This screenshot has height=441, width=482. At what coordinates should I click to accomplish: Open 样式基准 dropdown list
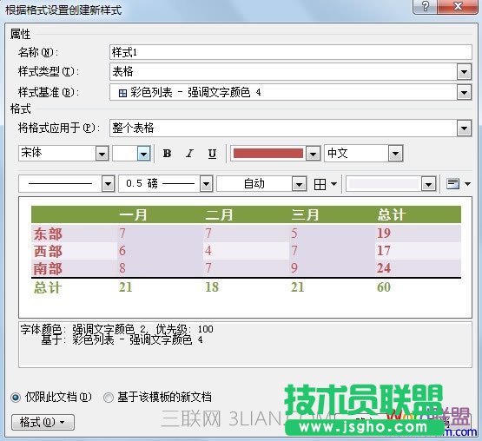click(464, 92)
